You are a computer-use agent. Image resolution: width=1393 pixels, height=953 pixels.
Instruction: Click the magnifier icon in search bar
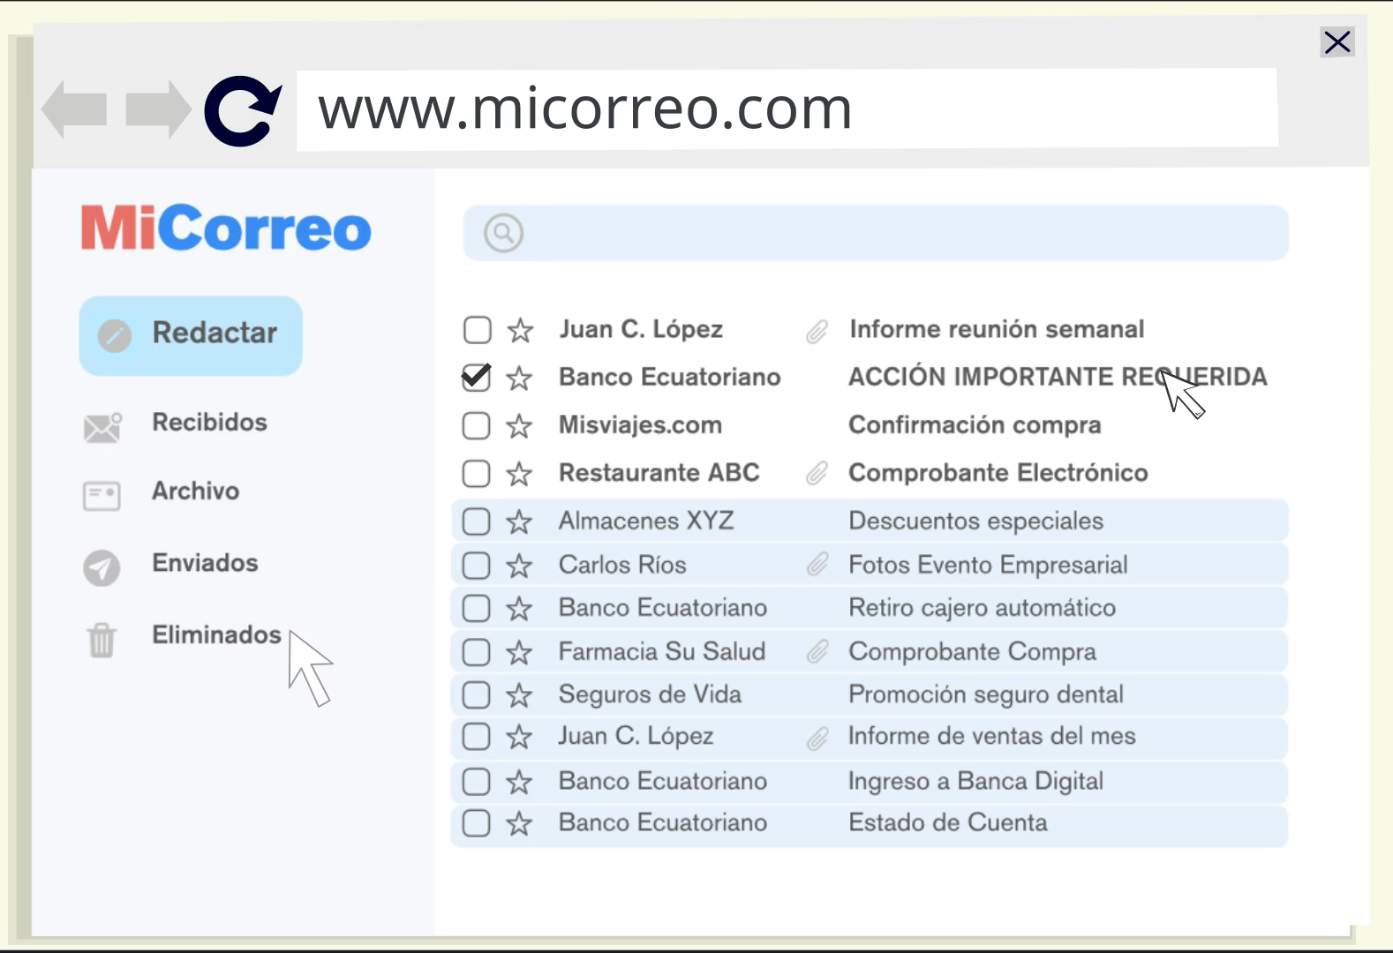503,233
